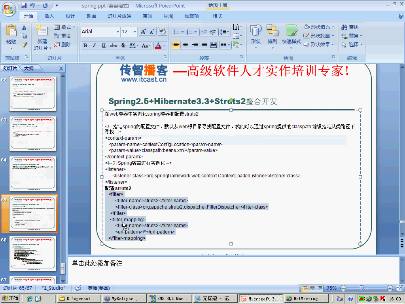Switch to the 动画 ribbon tab
The width and height of the screenshot is (405, 304).
point(91,16)
